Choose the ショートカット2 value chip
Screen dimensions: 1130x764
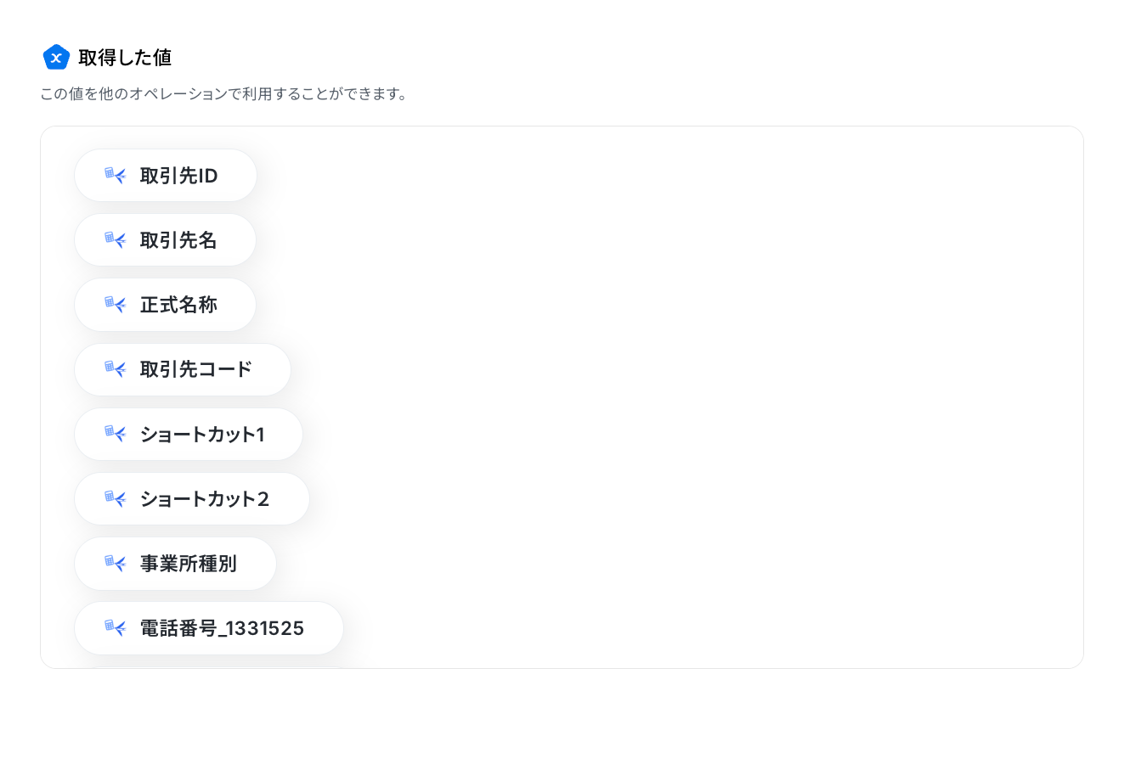click(192, 499)
